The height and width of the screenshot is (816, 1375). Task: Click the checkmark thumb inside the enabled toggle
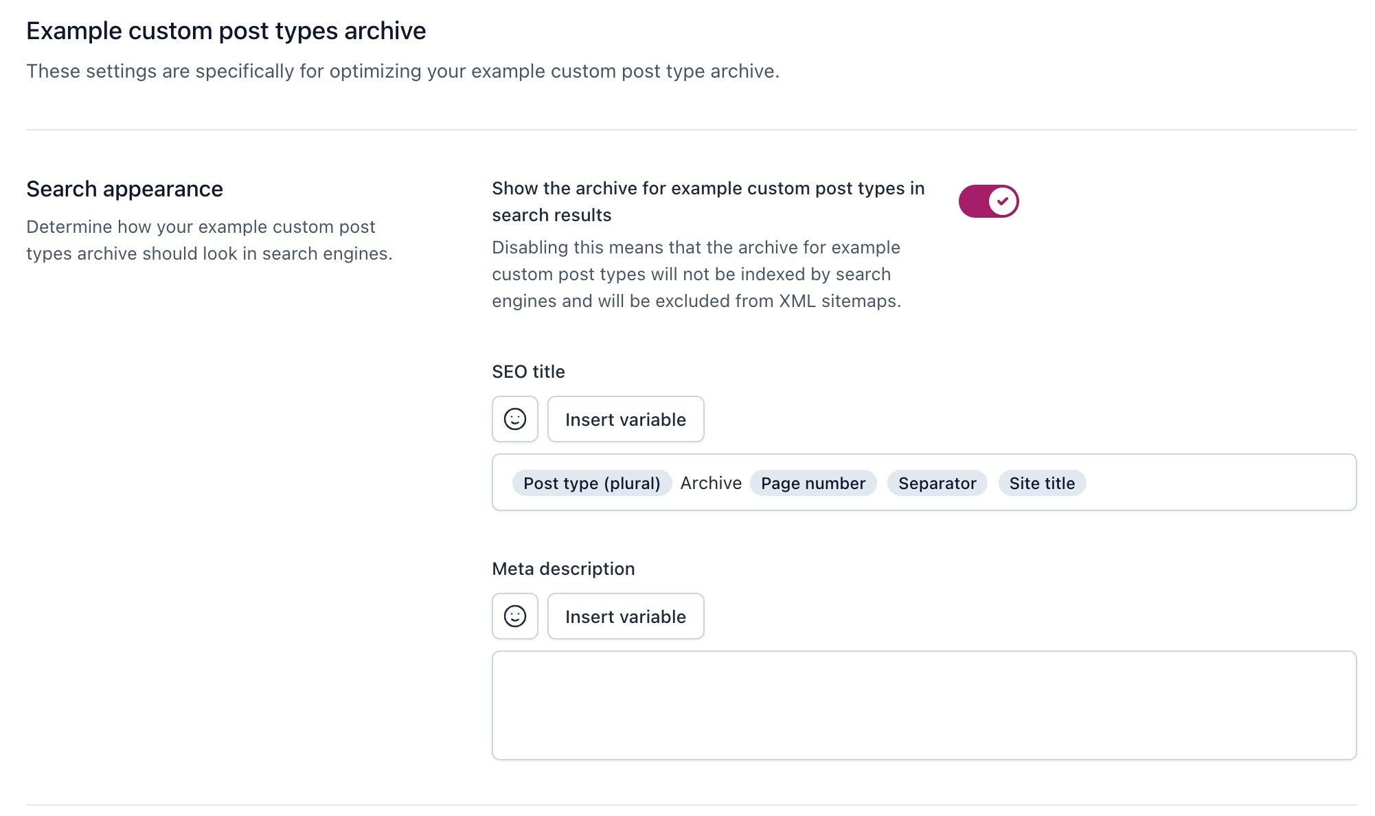[1002, 201]
